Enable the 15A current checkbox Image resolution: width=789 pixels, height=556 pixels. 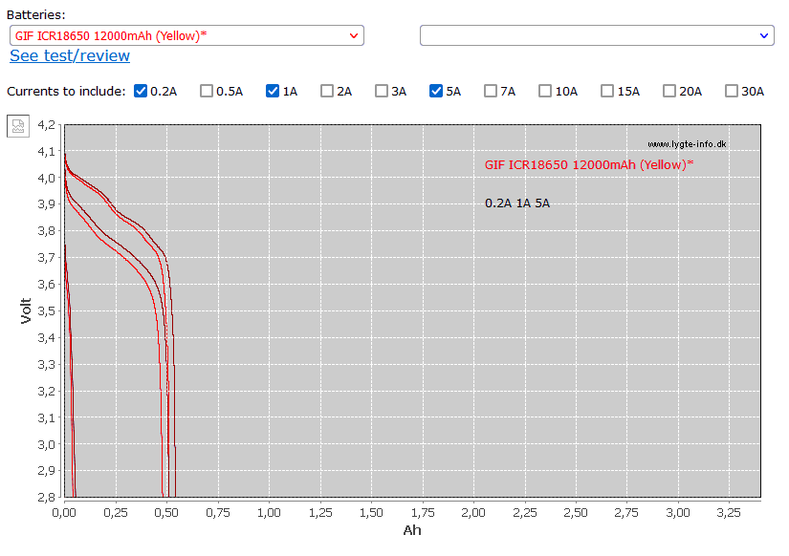tap(607, 91)
